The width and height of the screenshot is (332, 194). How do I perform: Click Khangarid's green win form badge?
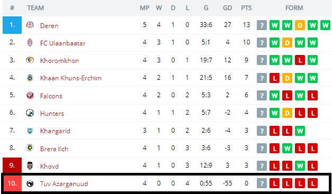click(x=300, y=131)
